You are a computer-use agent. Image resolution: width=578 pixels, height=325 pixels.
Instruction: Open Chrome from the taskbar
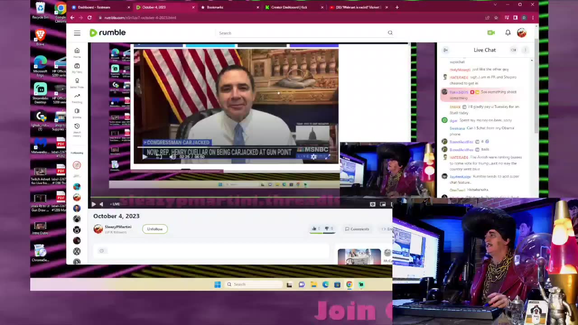click(349, 284)
